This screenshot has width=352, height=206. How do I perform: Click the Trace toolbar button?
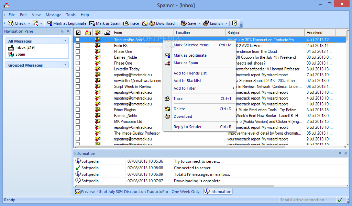pos(131,23)
